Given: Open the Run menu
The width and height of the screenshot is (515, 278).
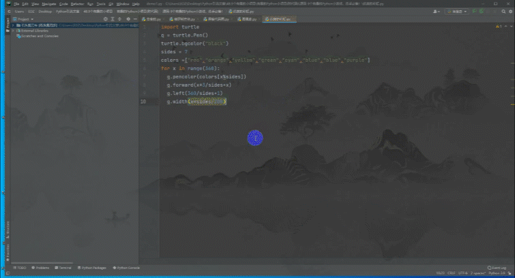Looking at the screenshot, I should 90,4.
